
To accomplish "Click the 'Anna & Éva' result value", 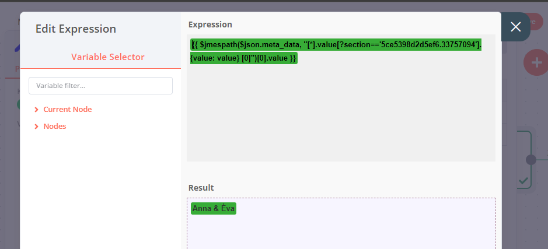I will pyautogui.click(x=214, y=209).
